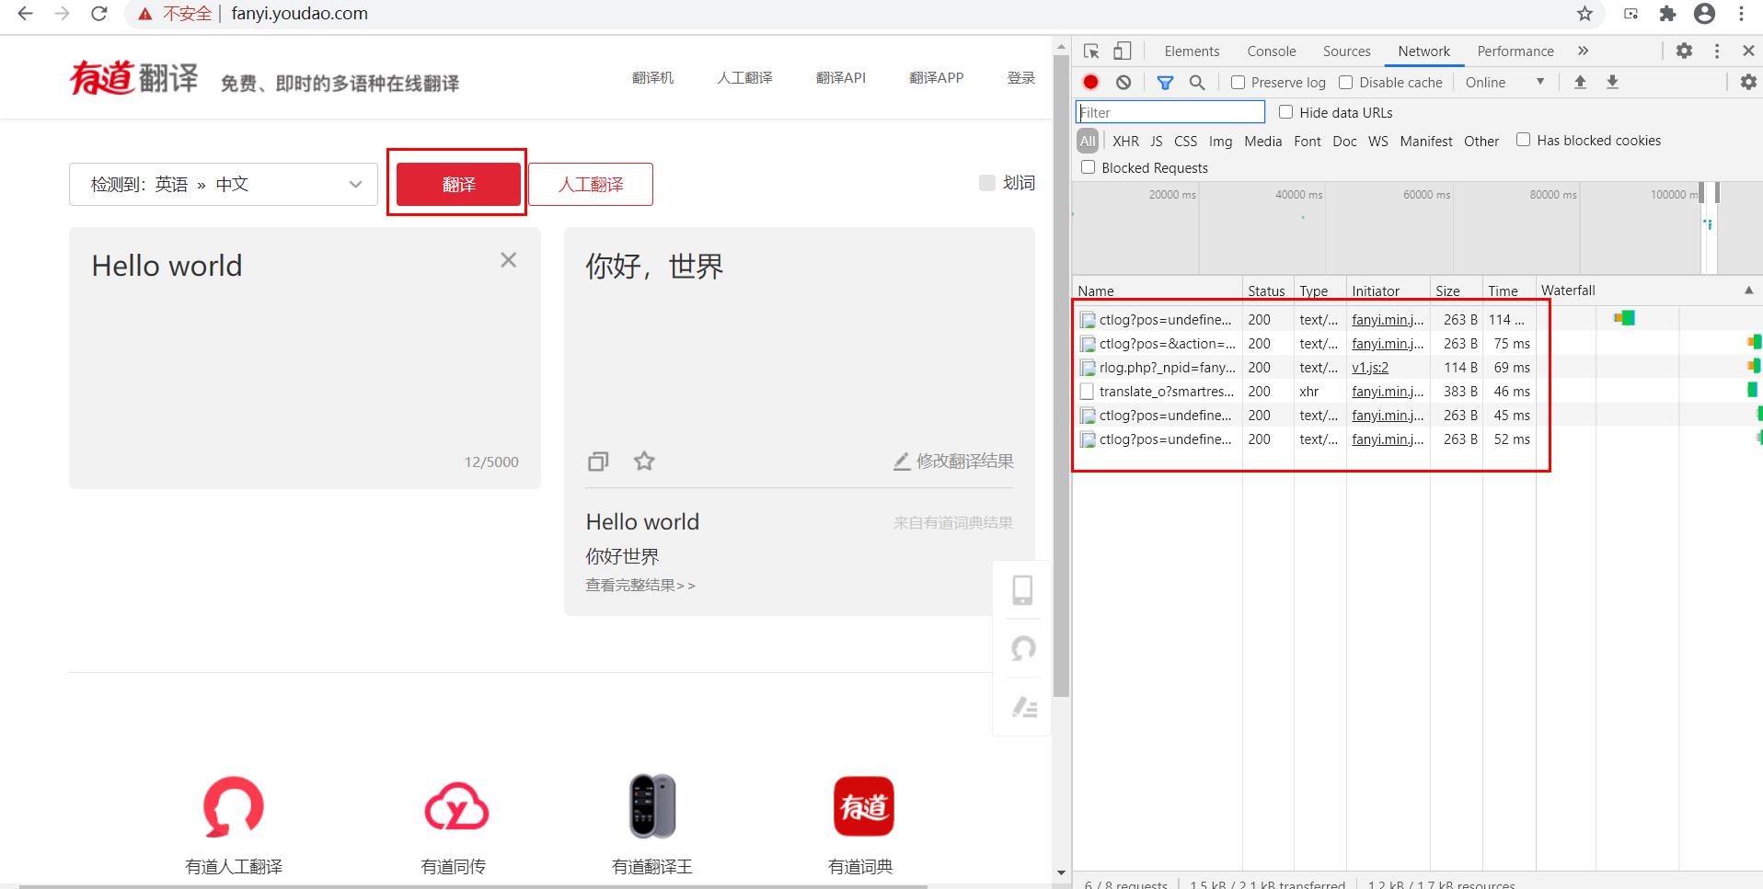Click 修改翻译结果 to edit the translation
This screenshot has height=889, width=1763.
point(953,461)
